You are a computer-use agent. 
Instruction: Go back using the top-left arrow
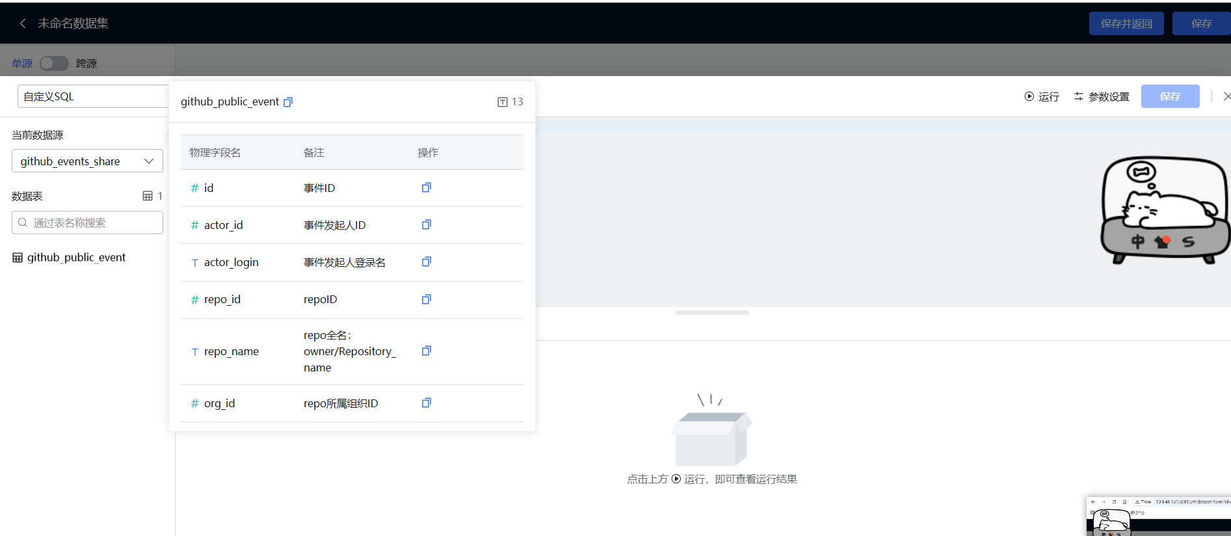(23, 23)
